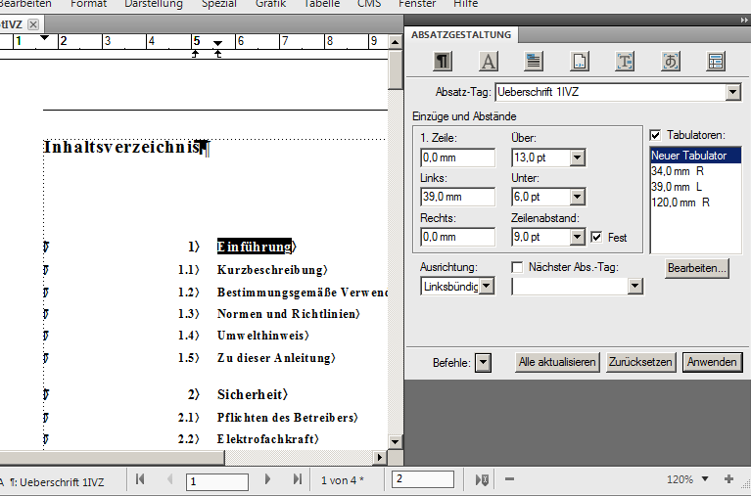Viewport: 751px width, 496px height.
Task: Click the Links indent input field
Action: 457,197
